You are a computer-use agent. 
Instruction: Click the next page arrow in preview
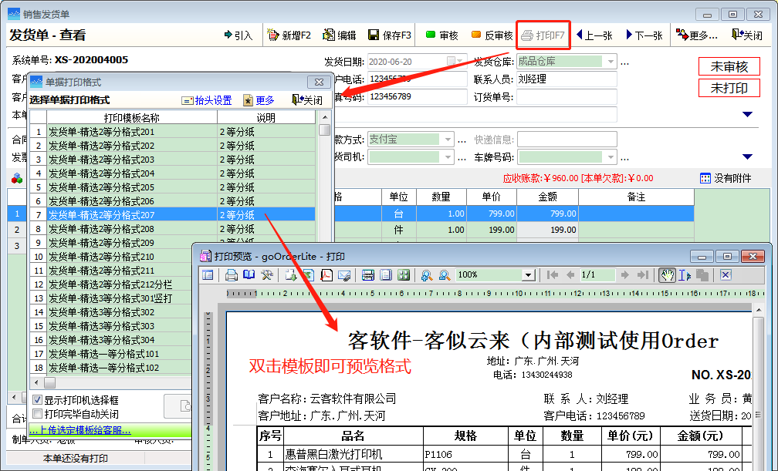[625, 274]
